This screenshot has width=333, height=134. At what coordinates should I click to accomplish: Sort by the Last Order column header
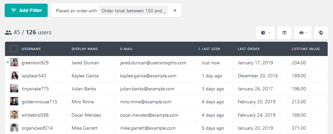(248, 49)
